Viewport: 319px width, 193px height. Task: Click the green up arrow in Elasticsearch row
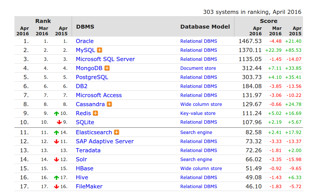click(x=56, y=132)
